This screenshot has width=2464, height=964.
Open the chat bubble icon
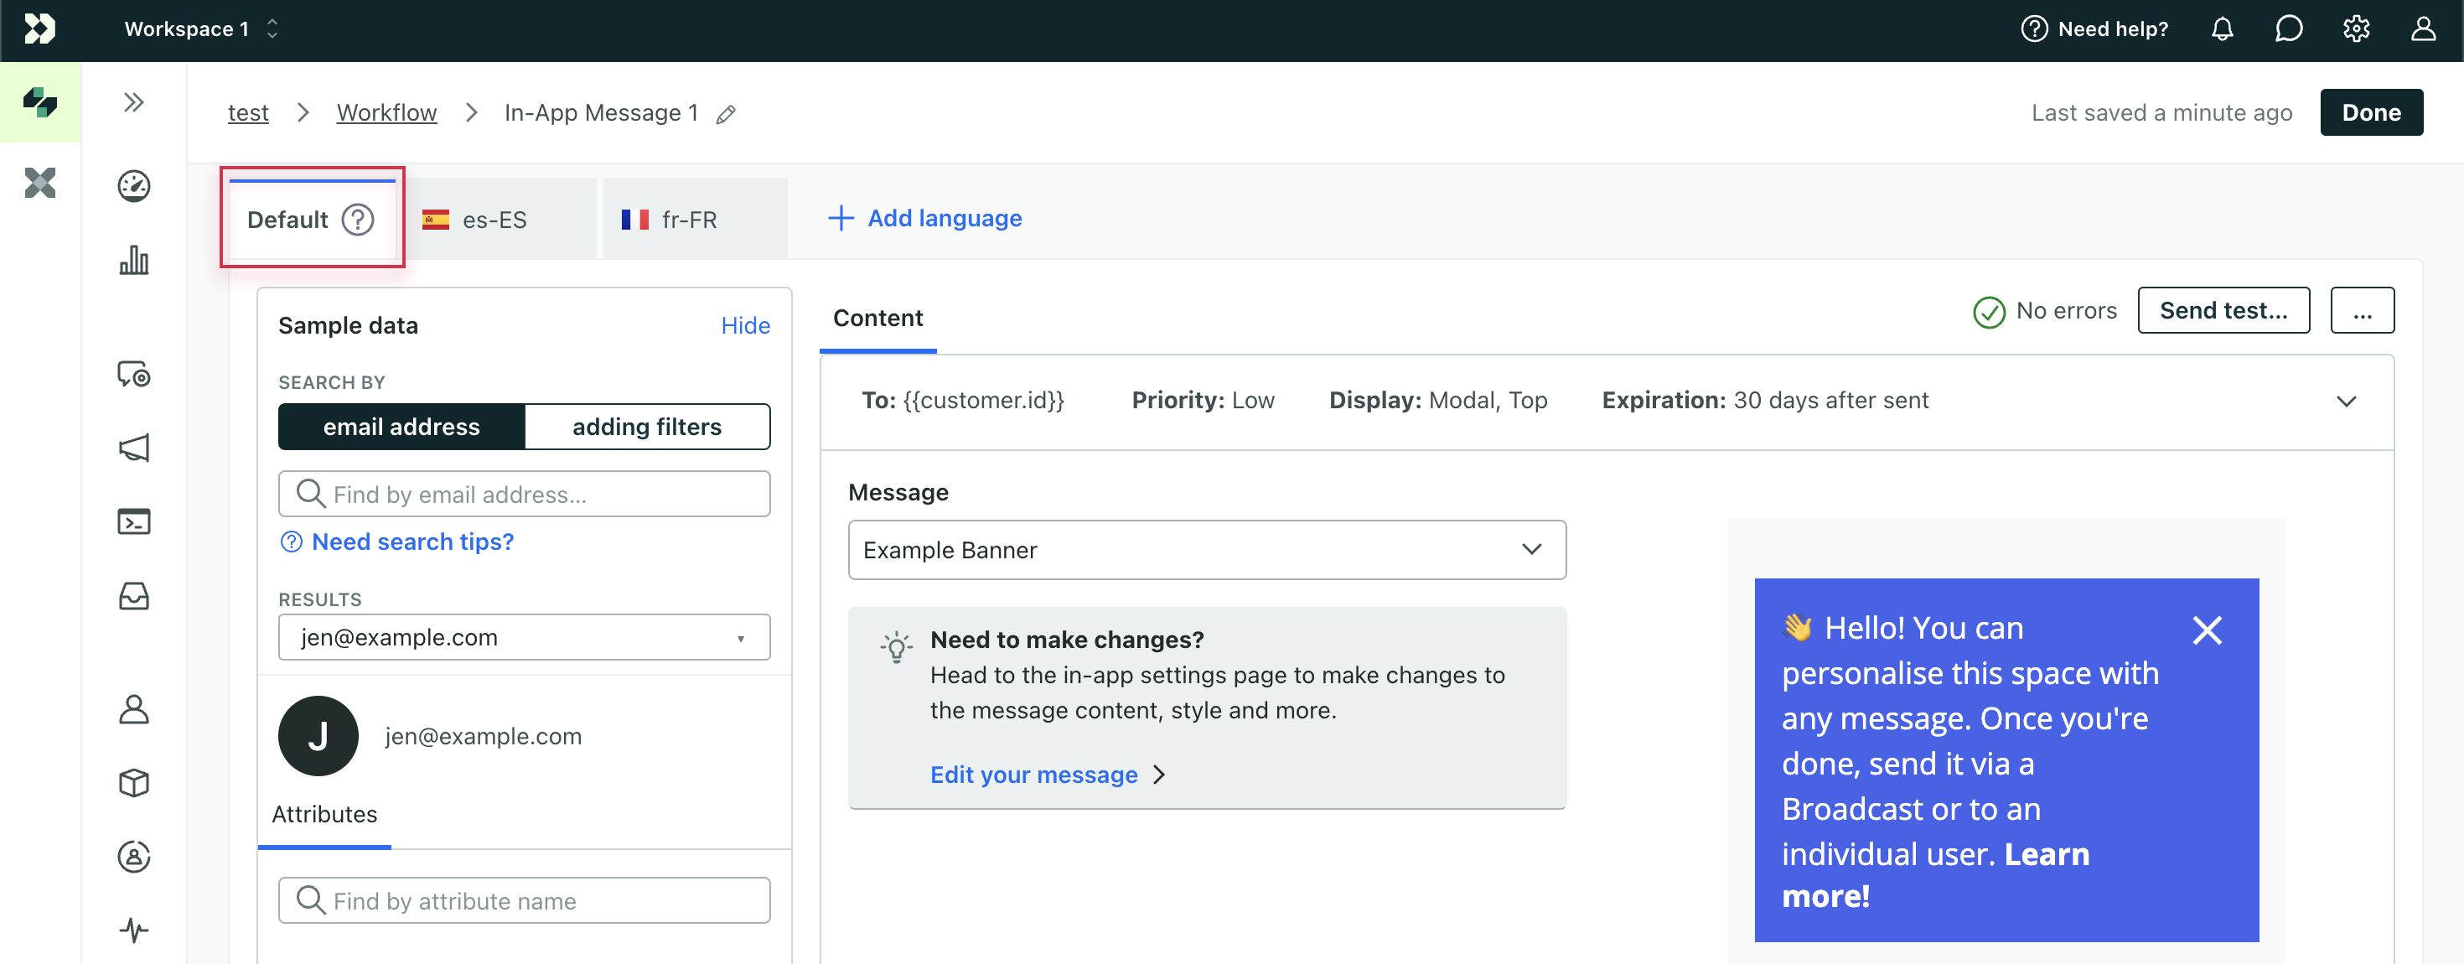coord(2289,29)
